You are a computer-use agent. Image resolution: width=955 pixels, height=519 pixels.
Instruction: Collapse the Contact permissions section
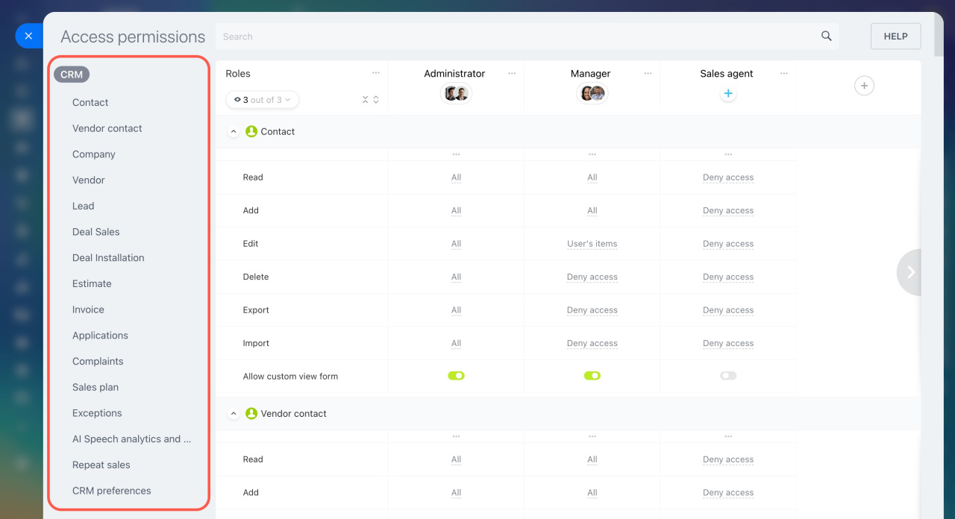[234, 131]
